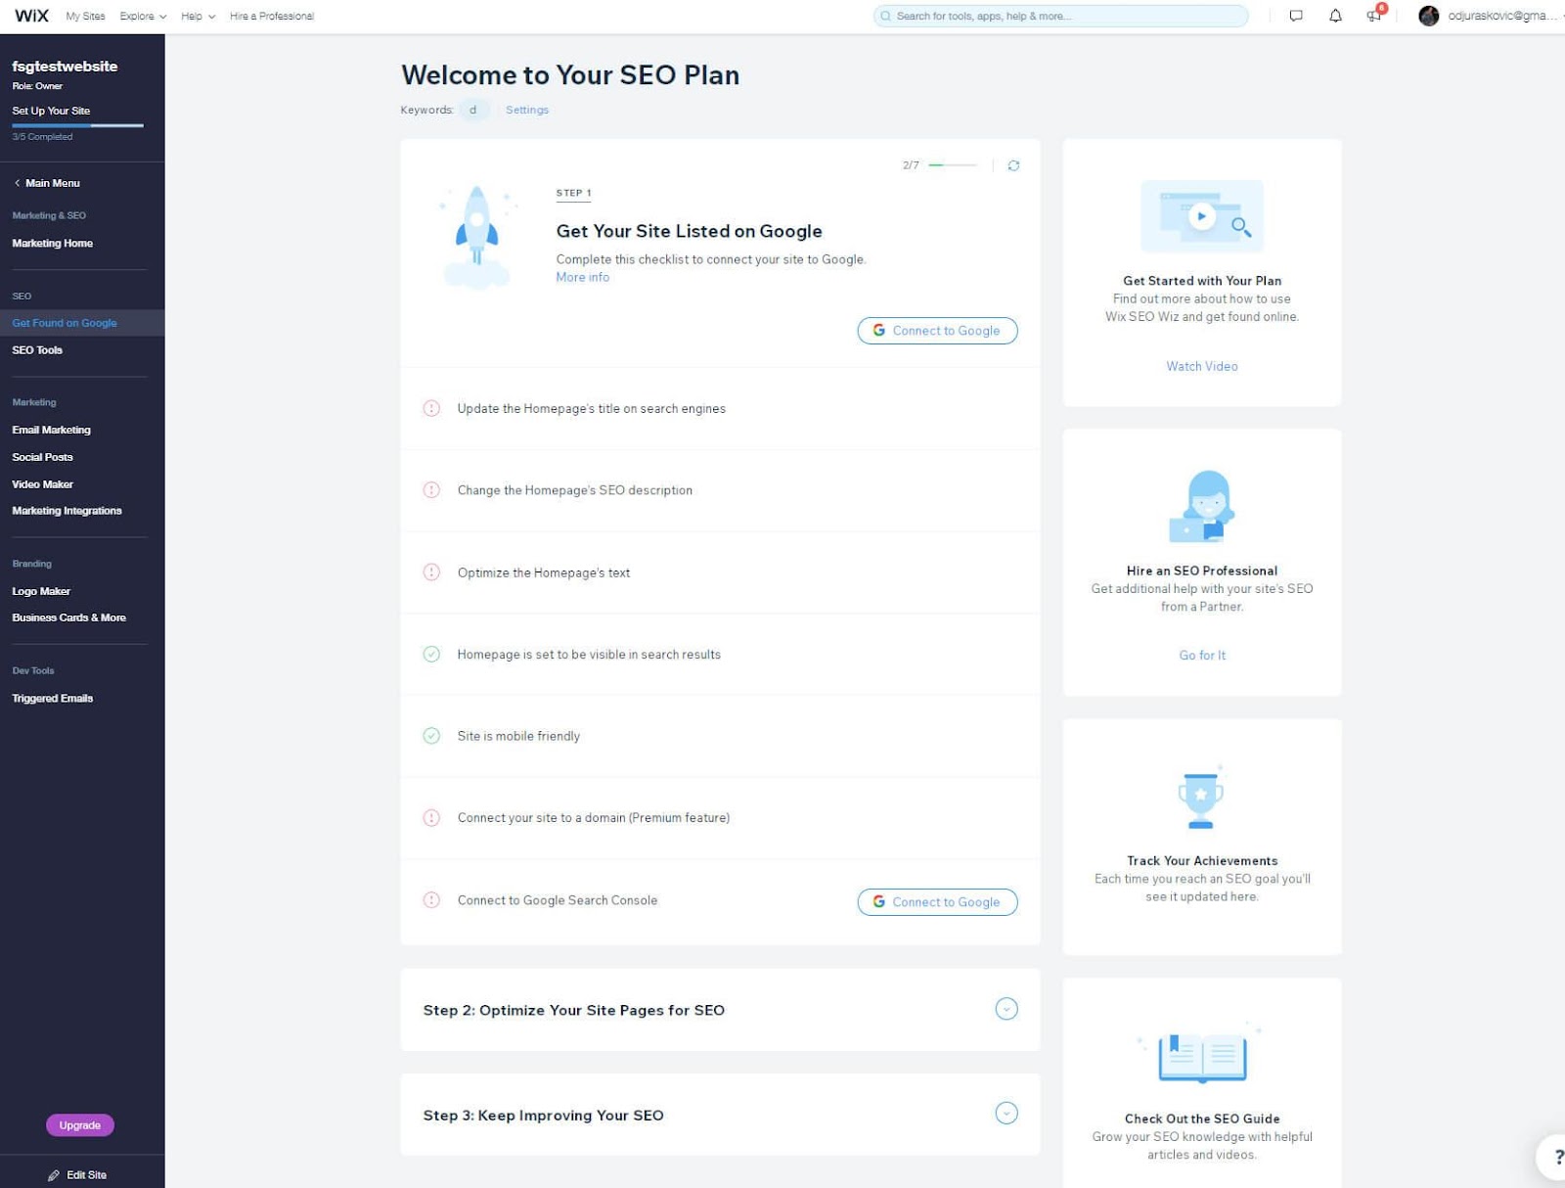Select Get Found on Google in sidebar
Screen dimensions: 1565x1188
click(x=64, y=322)
